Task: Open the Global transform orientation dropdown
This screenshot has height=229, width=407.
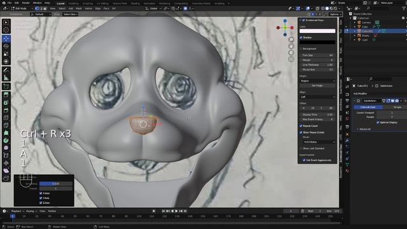Action: pyautogui.click(x=153, y=8)
